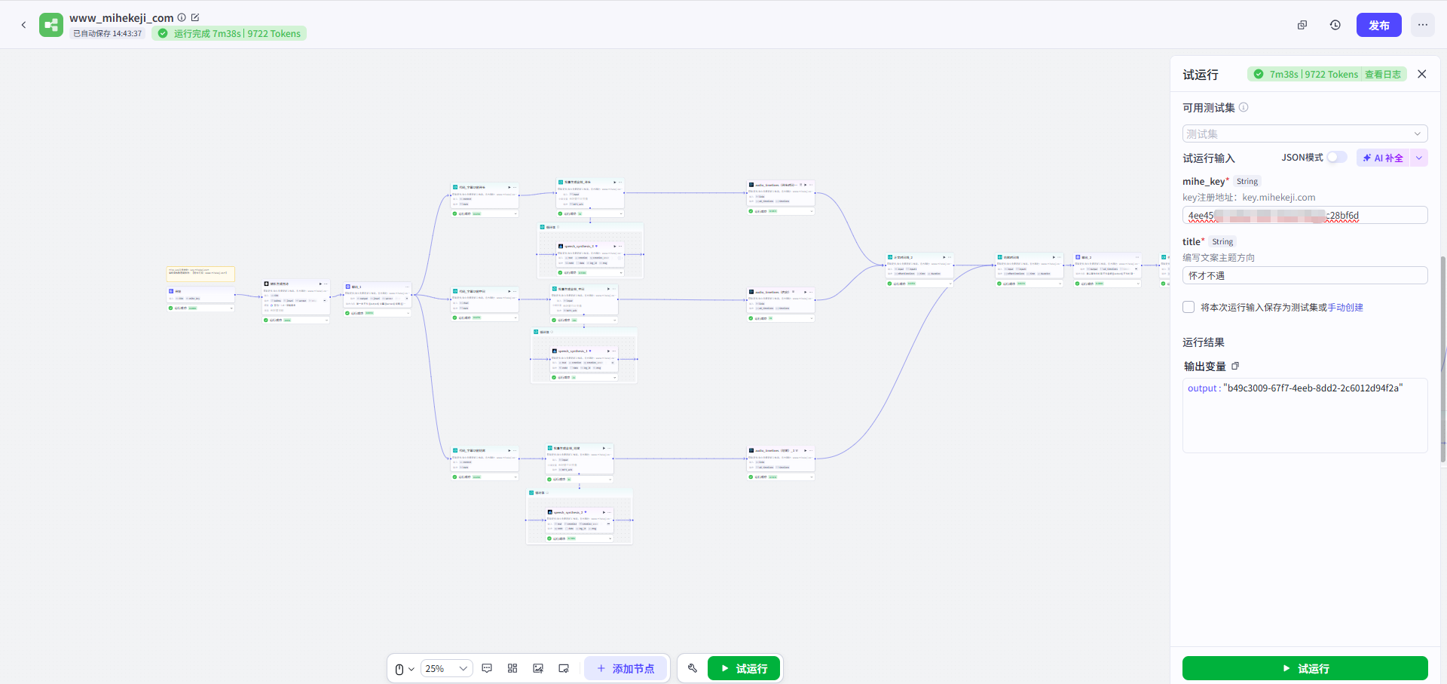The width and height of the screenshot is (1447, 684).
Task: Click the 手动创建 link
Action: coord(1345,307)
